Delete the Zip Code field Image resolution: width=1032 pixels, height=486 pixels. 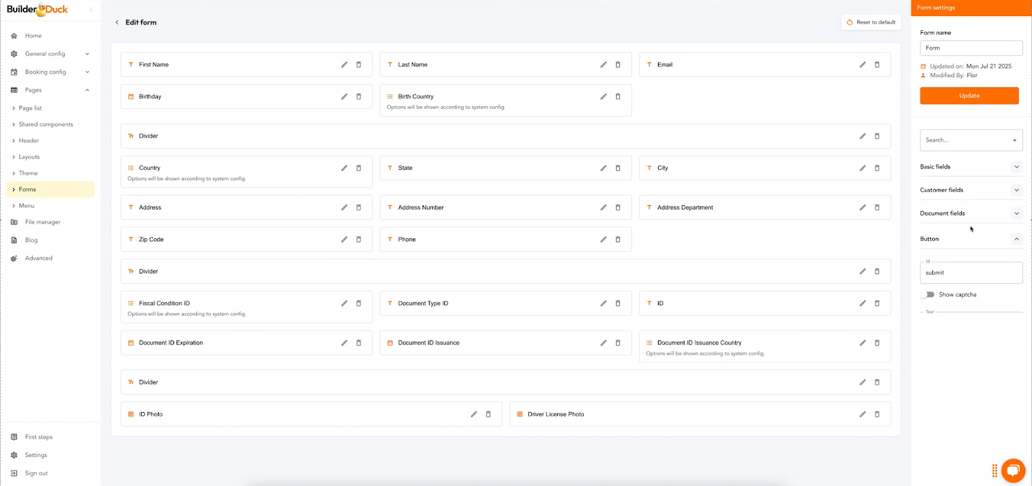pos(359,239)
